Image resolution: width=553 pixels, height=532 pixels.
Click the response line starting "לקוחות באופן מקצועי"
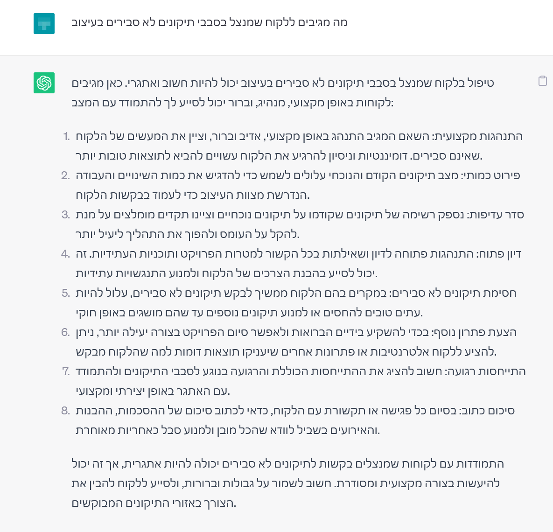click(232, 102)
